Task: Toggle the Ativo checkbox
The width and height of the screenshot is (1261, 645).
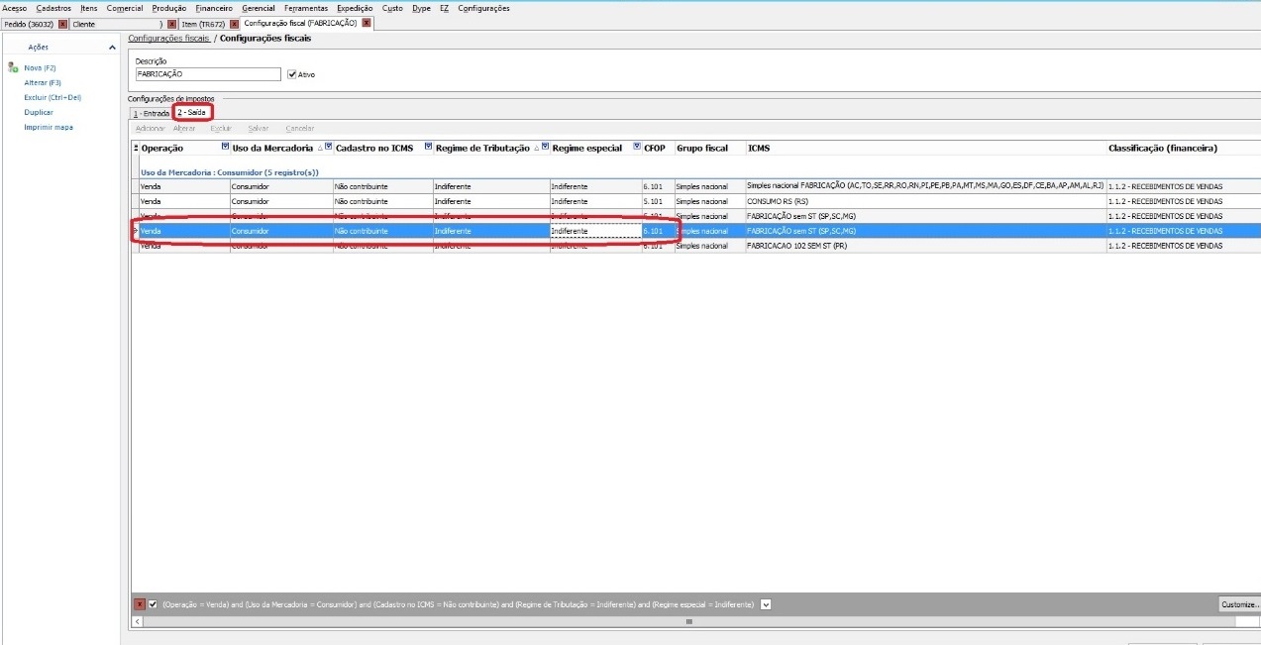Action: 291,74
